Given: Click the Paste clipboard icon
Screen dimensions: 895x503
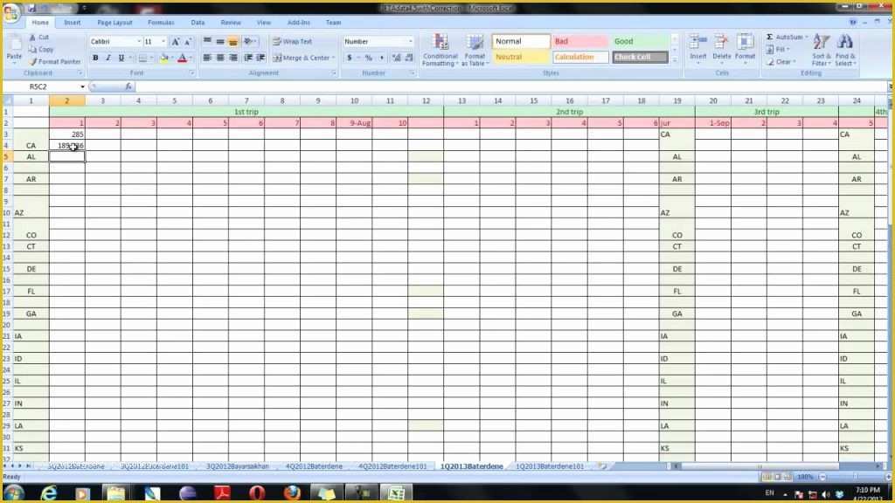Looking at the screenshot, I should (14, 48).
